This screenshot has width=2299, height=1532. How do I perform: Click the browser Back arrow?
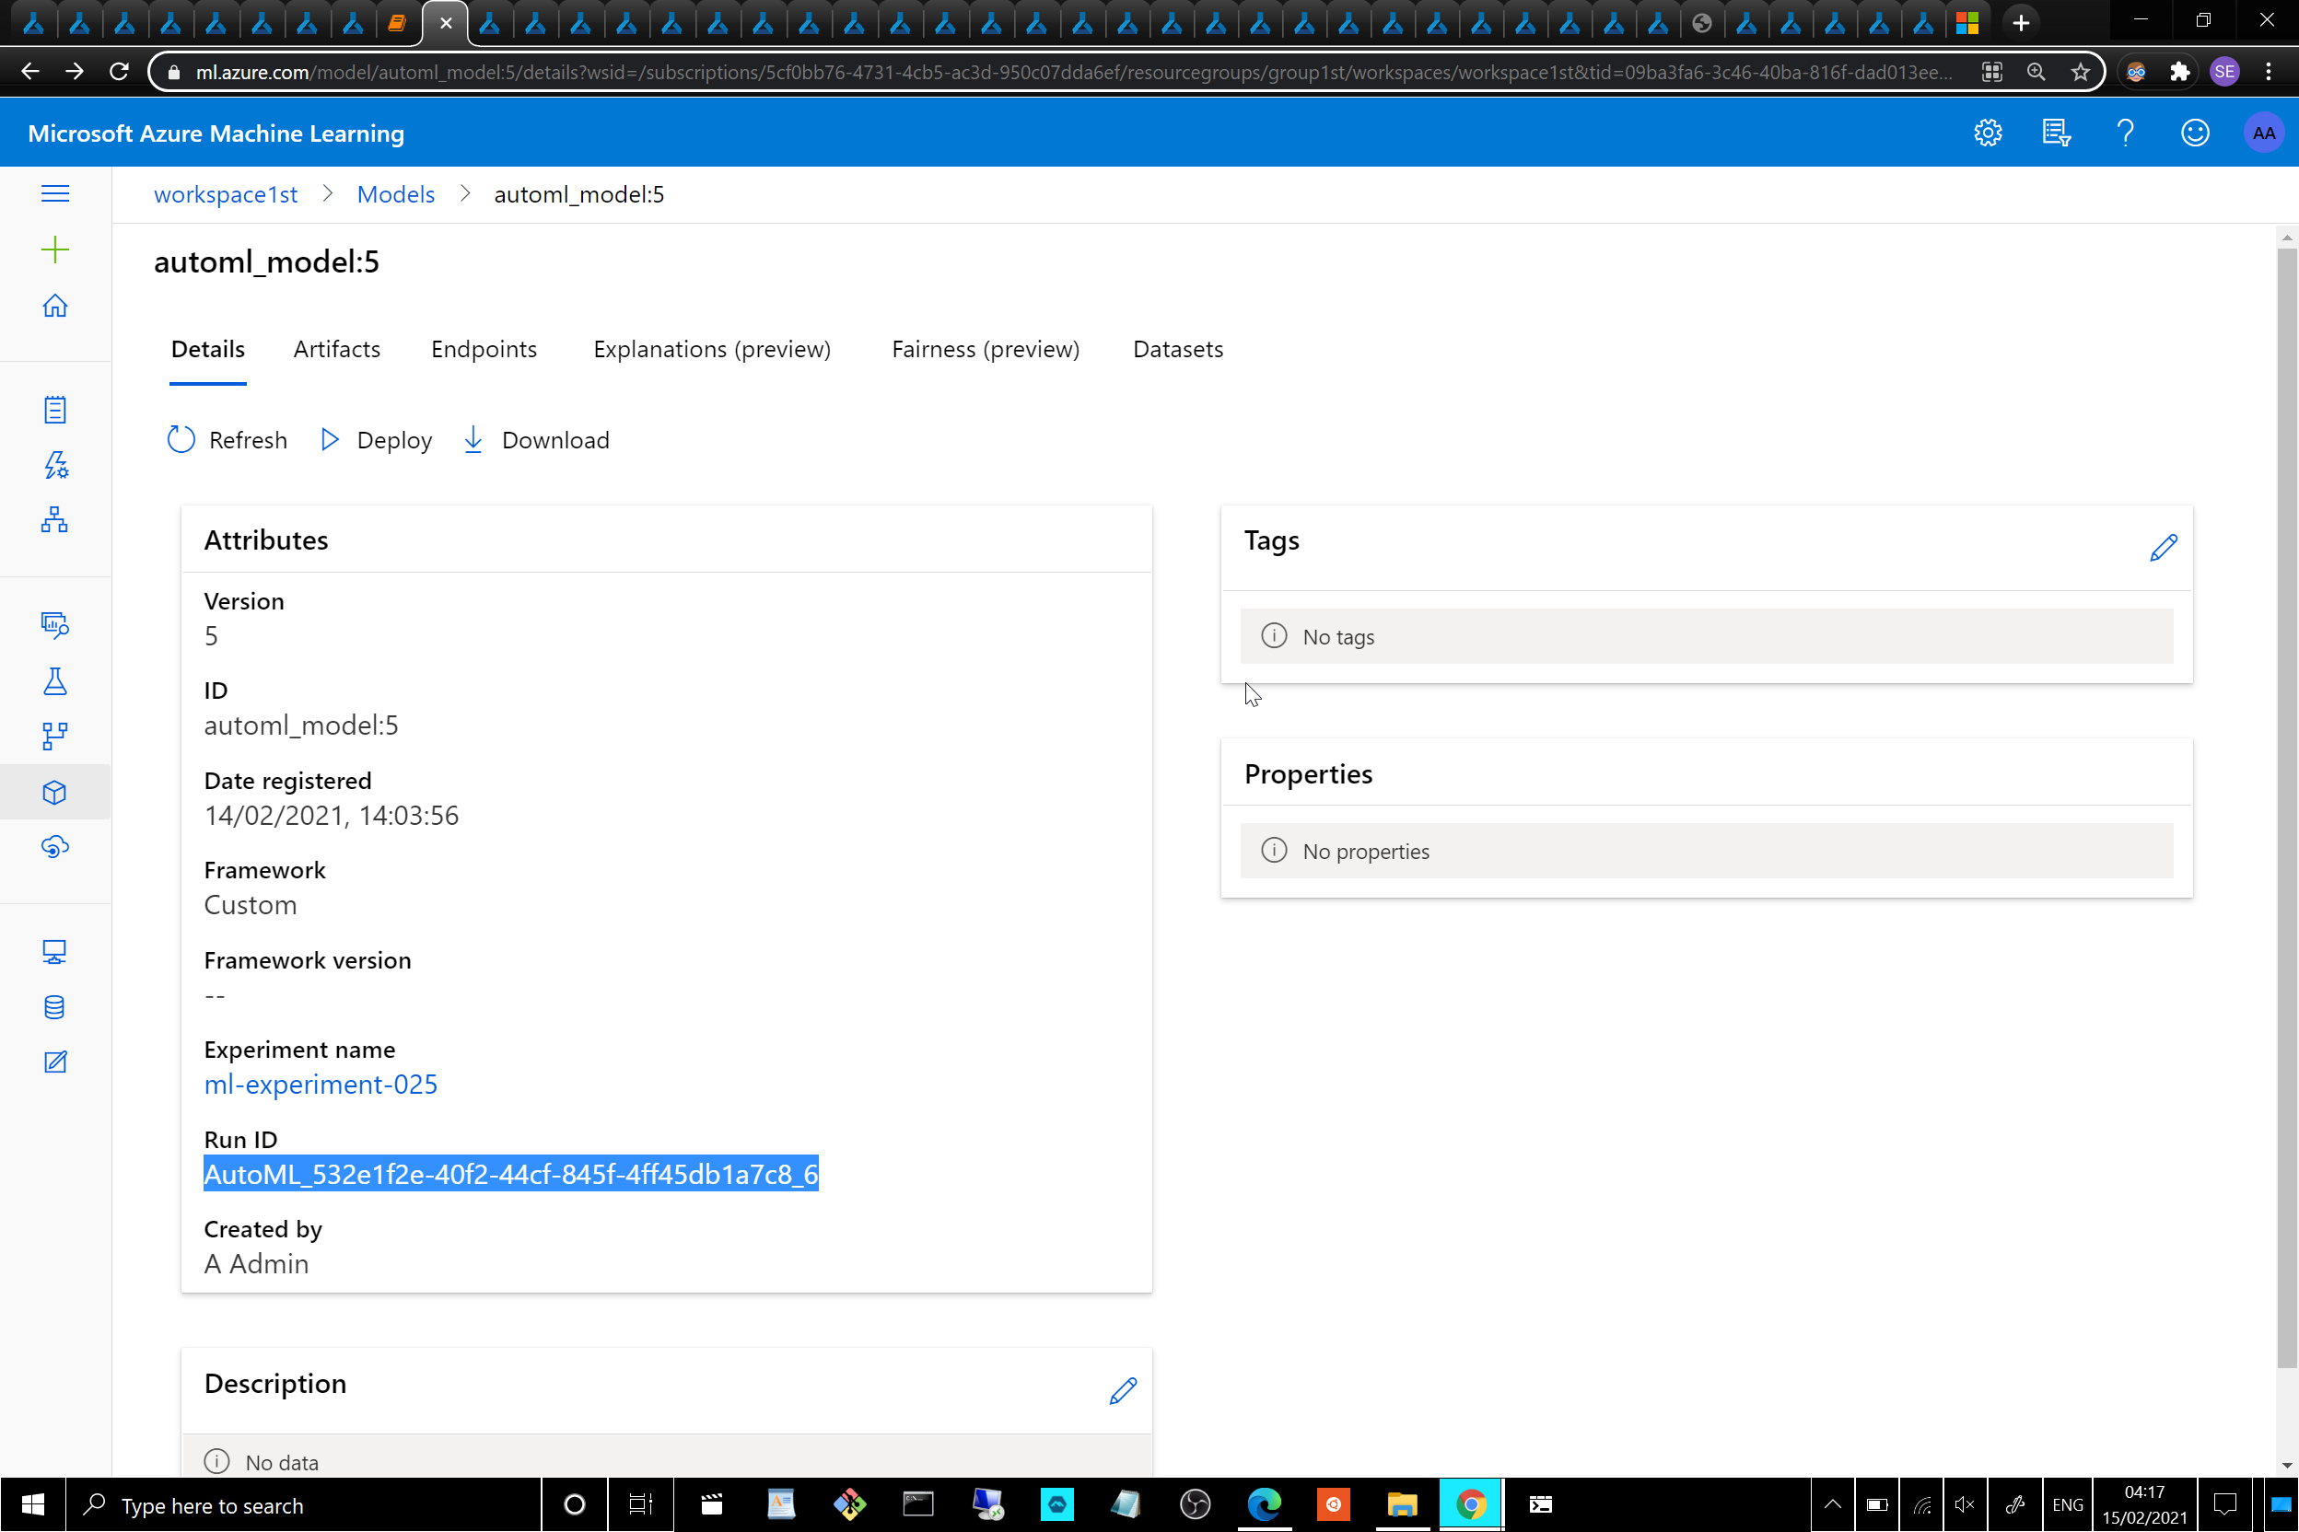click(30, 71)
